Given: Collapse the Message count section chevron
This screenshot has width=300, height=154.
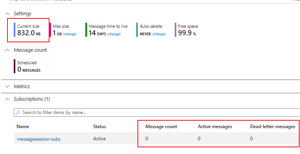Looking at the screenshot, I should click(x=7, y=50).
